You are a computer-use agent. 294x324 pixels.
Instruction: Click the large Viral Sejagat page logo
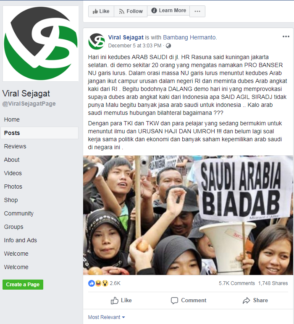pos(41,44)
